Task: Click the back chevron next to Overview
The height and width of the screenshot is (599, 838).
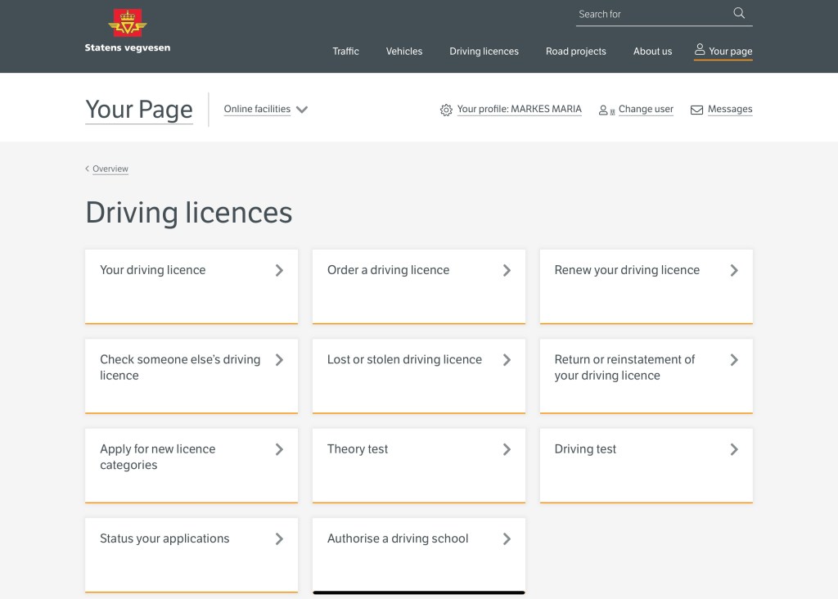Action: 88,169
